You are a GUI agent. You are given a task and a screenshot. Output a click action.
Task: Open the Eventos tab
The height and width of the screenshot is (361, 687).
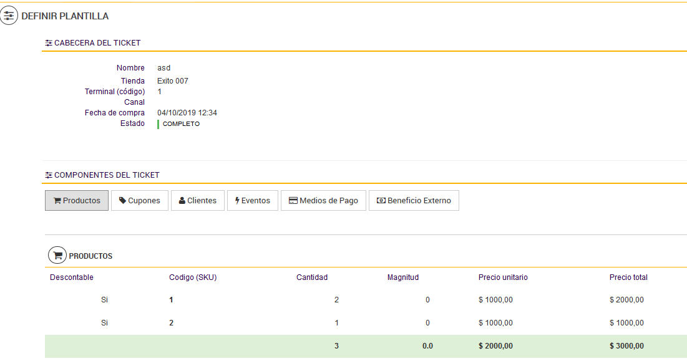[253, 201]
